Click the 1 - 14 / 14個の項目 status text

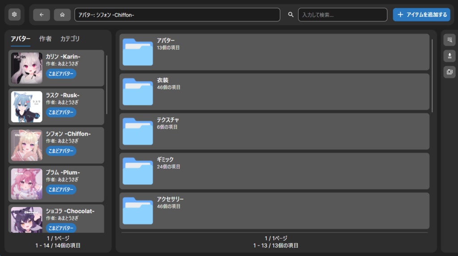click(58, 245)
